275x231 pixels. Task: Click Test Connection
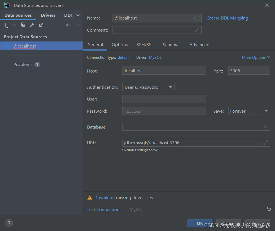[103, 210]
